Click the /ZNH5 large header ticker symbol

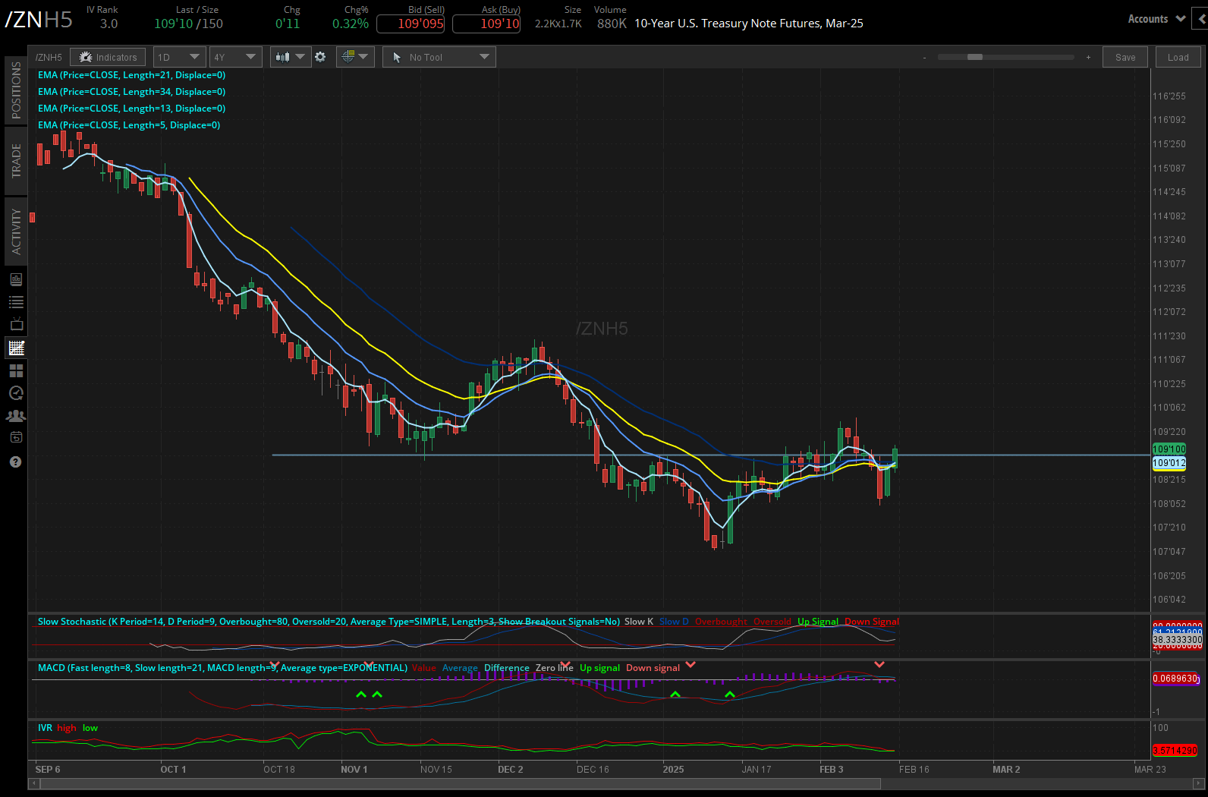(x=38, y=19)
